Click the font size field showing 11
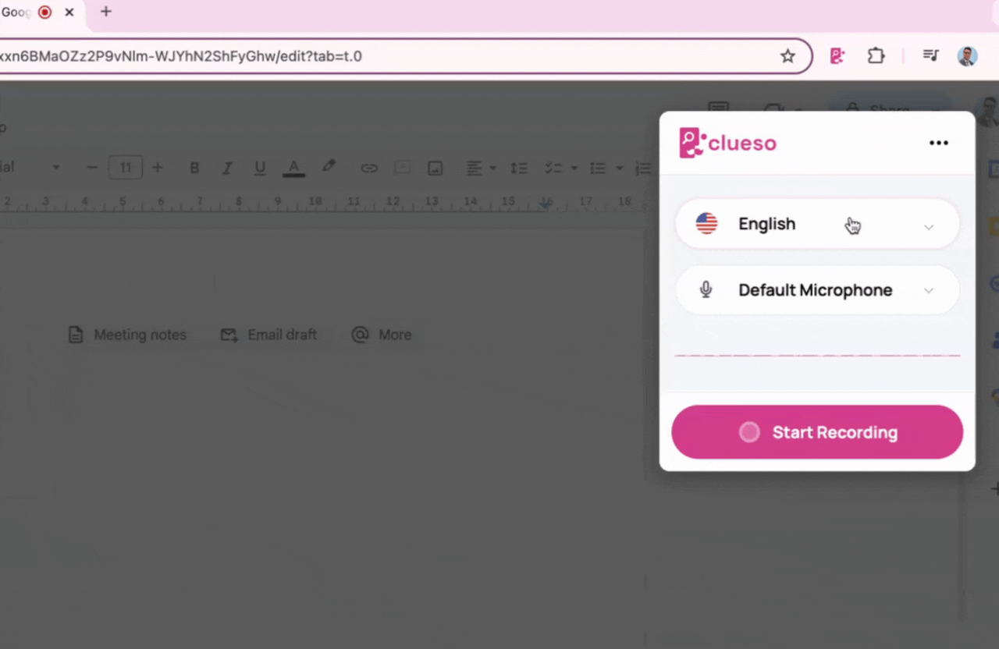The width and height of the screenshot is (999, 649). [x=125, y=167]
